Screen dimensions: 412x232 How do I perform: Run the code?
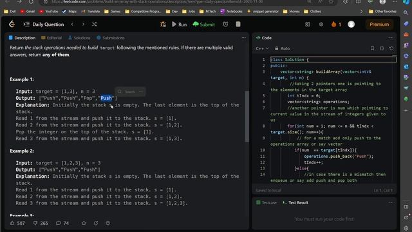[x=179, y=24]
